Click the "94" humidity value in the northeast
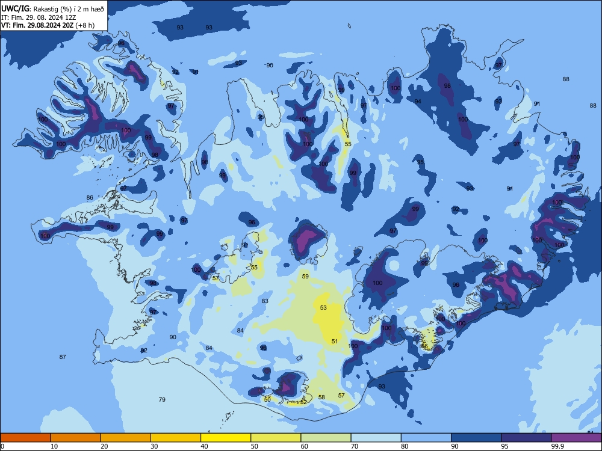Screen dimensions: 602x451 418,101
